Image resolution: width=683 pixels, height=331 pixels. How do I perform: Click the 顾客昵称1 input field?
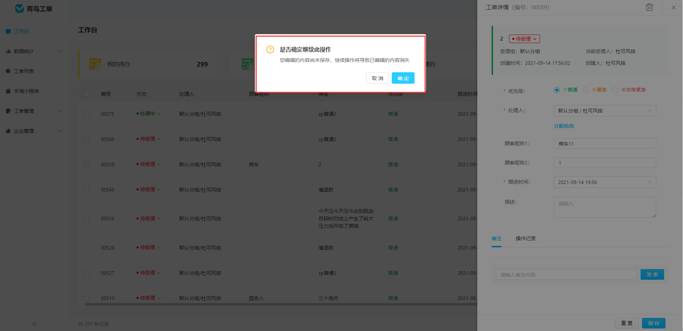tap(605, 144)
